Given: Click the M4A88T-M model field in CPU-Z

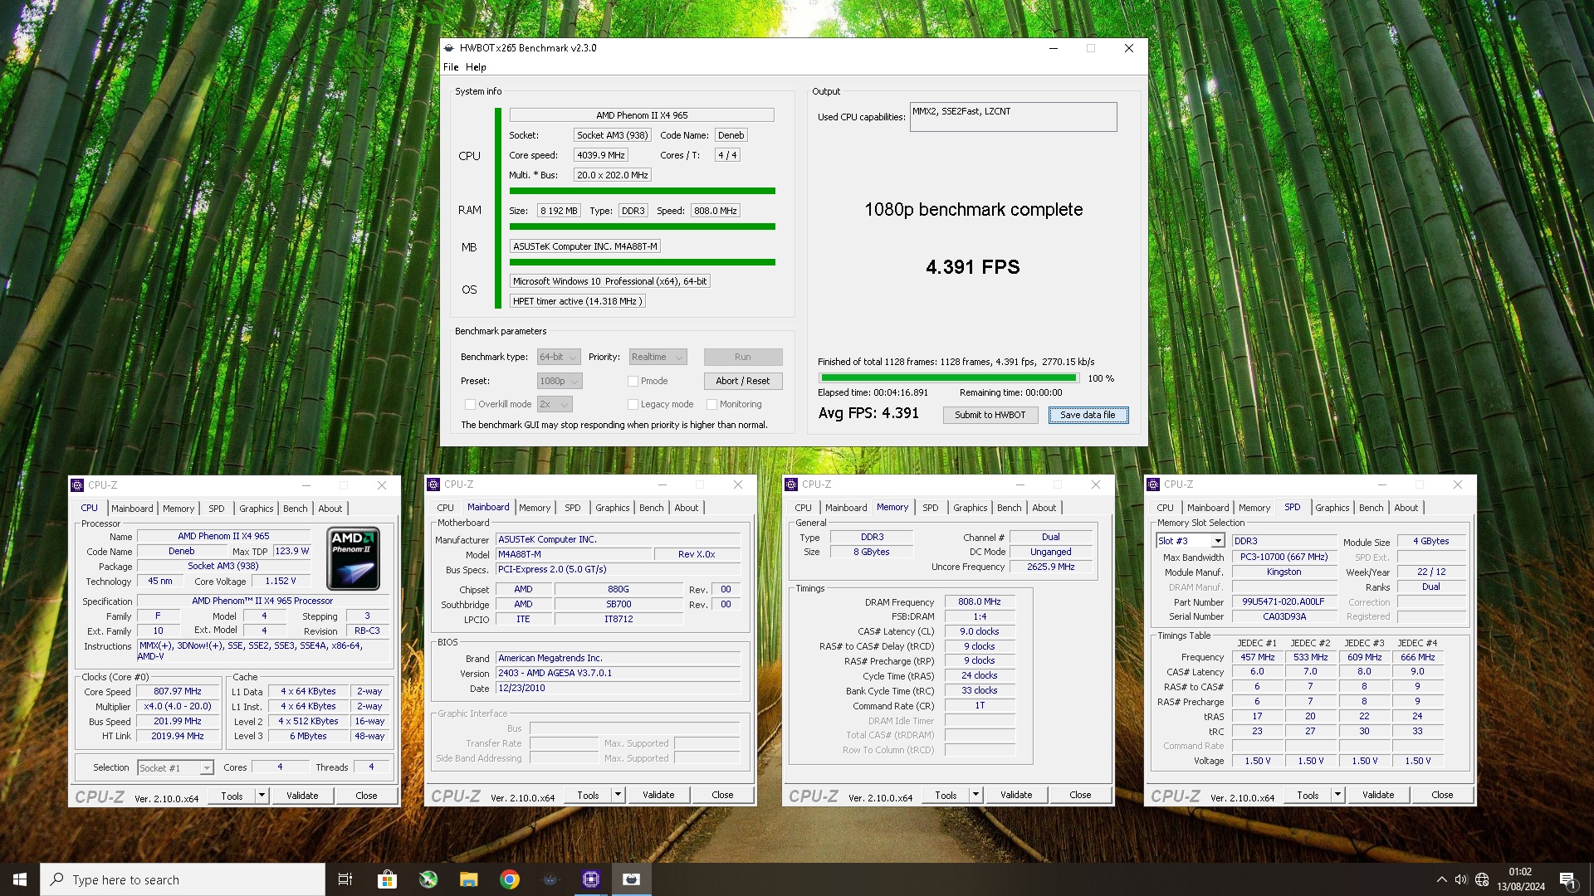Looking at the screenshot, I should click(x=573, y=554).
